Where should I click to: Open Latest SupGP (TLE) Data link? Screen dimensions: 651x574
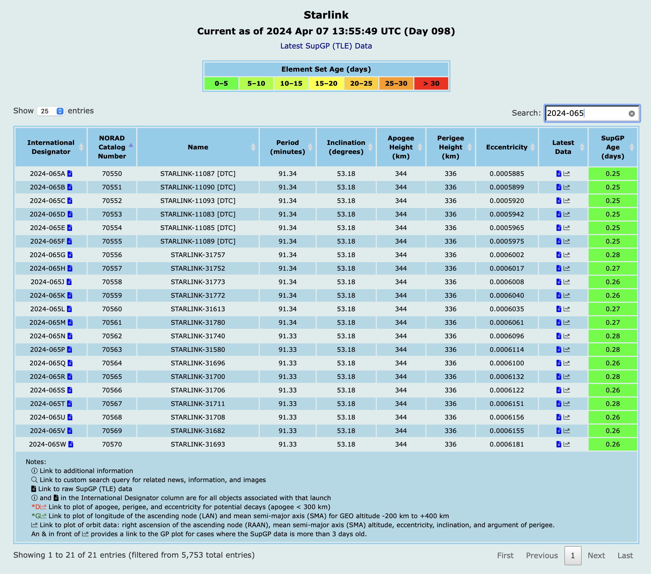326,46
